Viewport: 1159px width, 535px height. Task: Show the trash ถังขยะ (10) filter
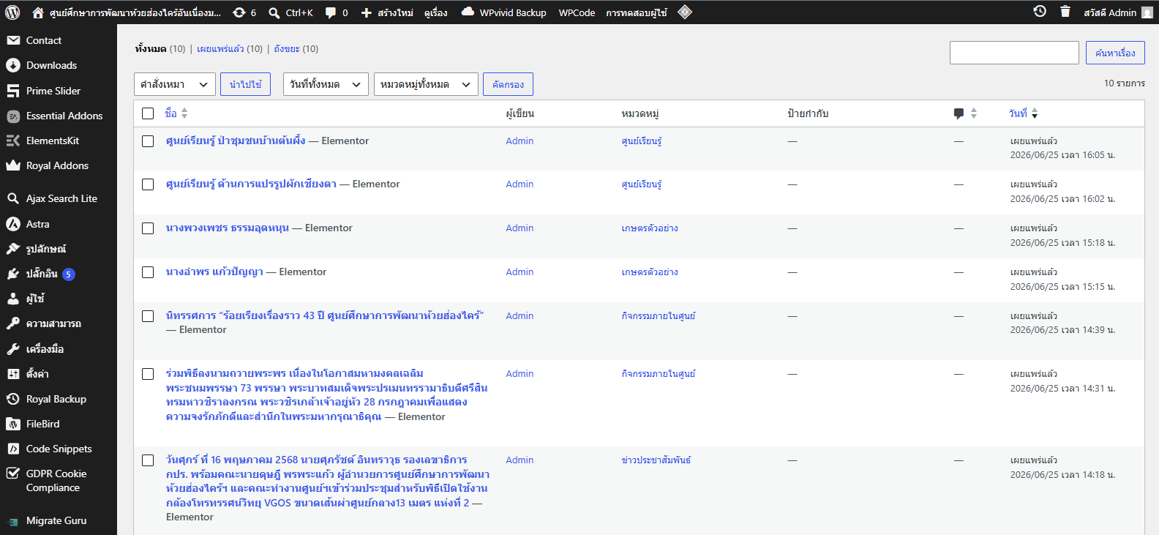tap(296, 49)
